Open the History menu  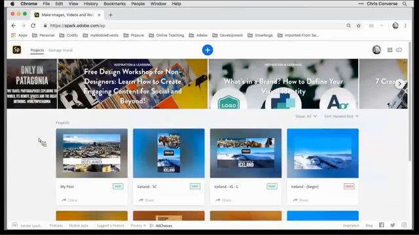coord(91,4)
